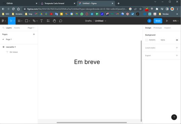Open the 92% zoom dropdown
The height and width of the screenshot is (124, 181).
[x=176, y=21]
